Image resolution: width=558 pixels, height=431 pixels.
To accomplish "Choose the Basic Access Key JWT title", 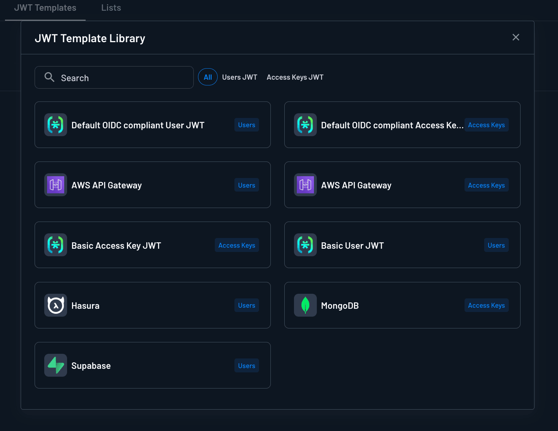I will (x=116, y=246).
